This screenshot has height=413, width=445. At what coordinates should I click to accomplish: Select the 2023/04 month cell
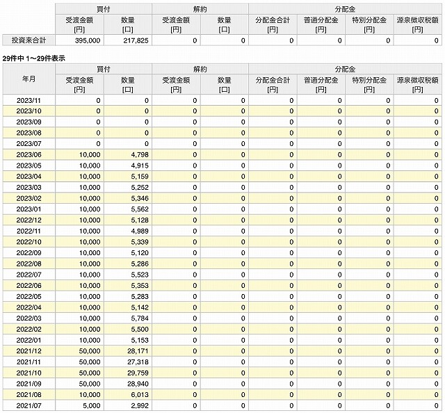click(x=29, y=177)
